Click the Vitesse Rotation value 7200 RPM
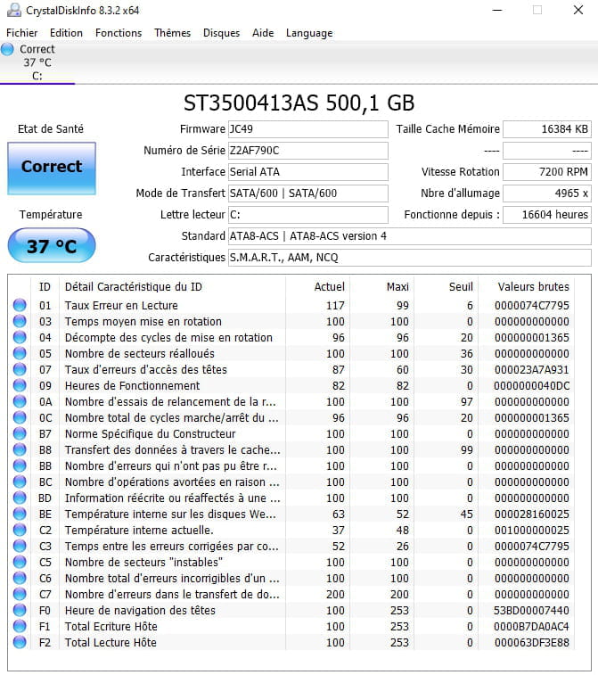This screenshot has height=675, width=598. [547, 172]
